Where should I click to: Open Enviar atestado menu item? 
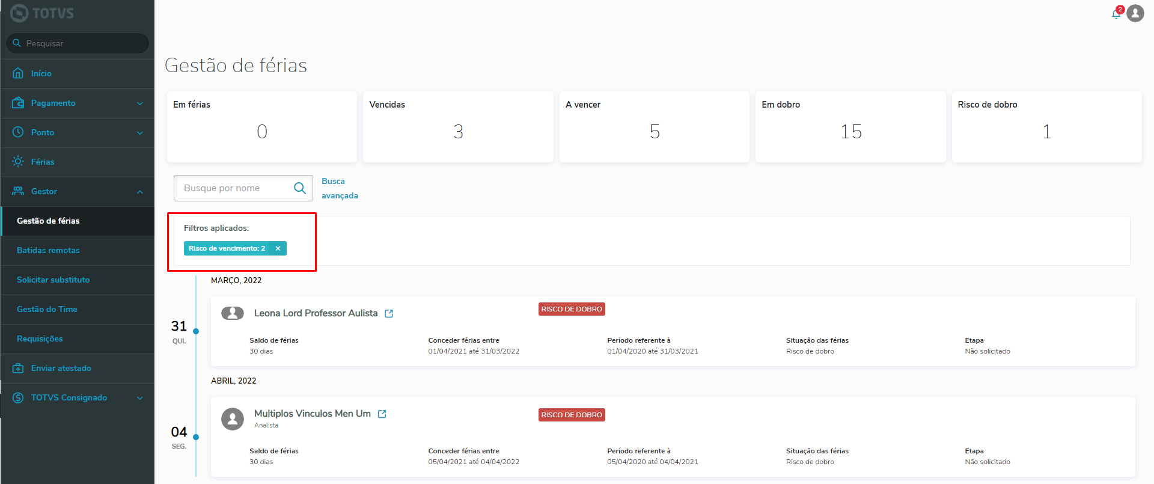coord(78,368)
